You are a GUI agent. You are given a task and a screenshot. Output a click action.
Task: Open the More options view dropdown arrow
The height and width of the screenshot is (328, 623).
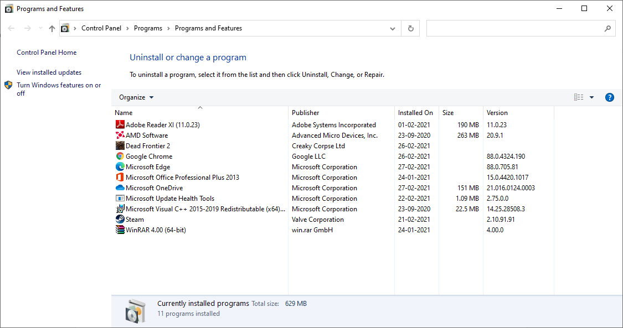coord(591,97)
